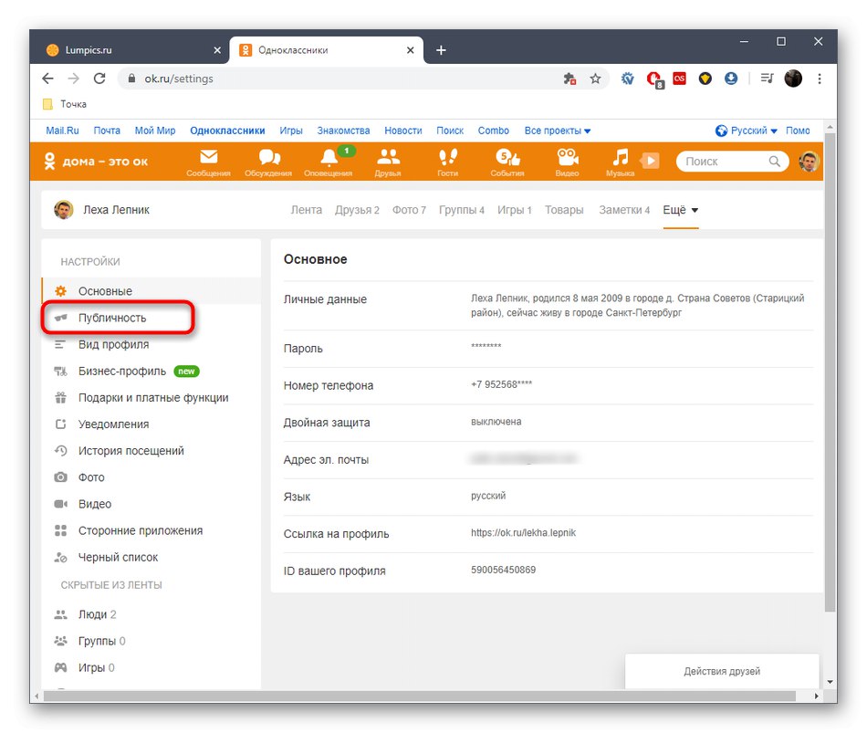867x733 pixels.
Task: Open hidden Группы 0 list
Action: (x=151, y=641)
